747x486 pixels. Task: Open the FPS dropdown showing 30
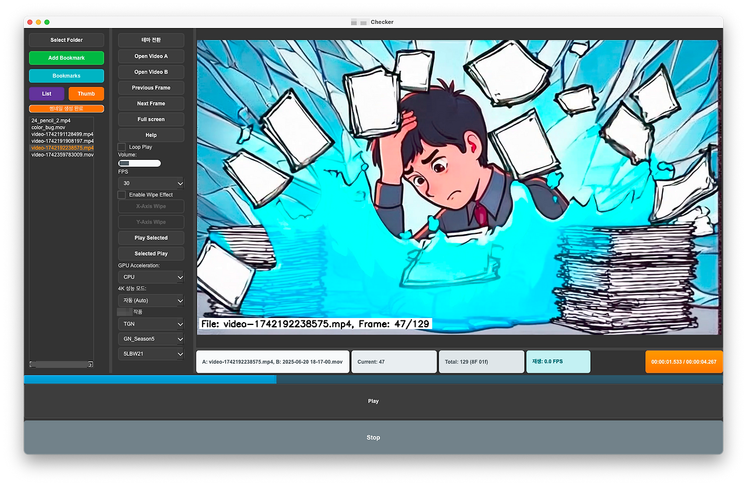click(x=151, y=183)
